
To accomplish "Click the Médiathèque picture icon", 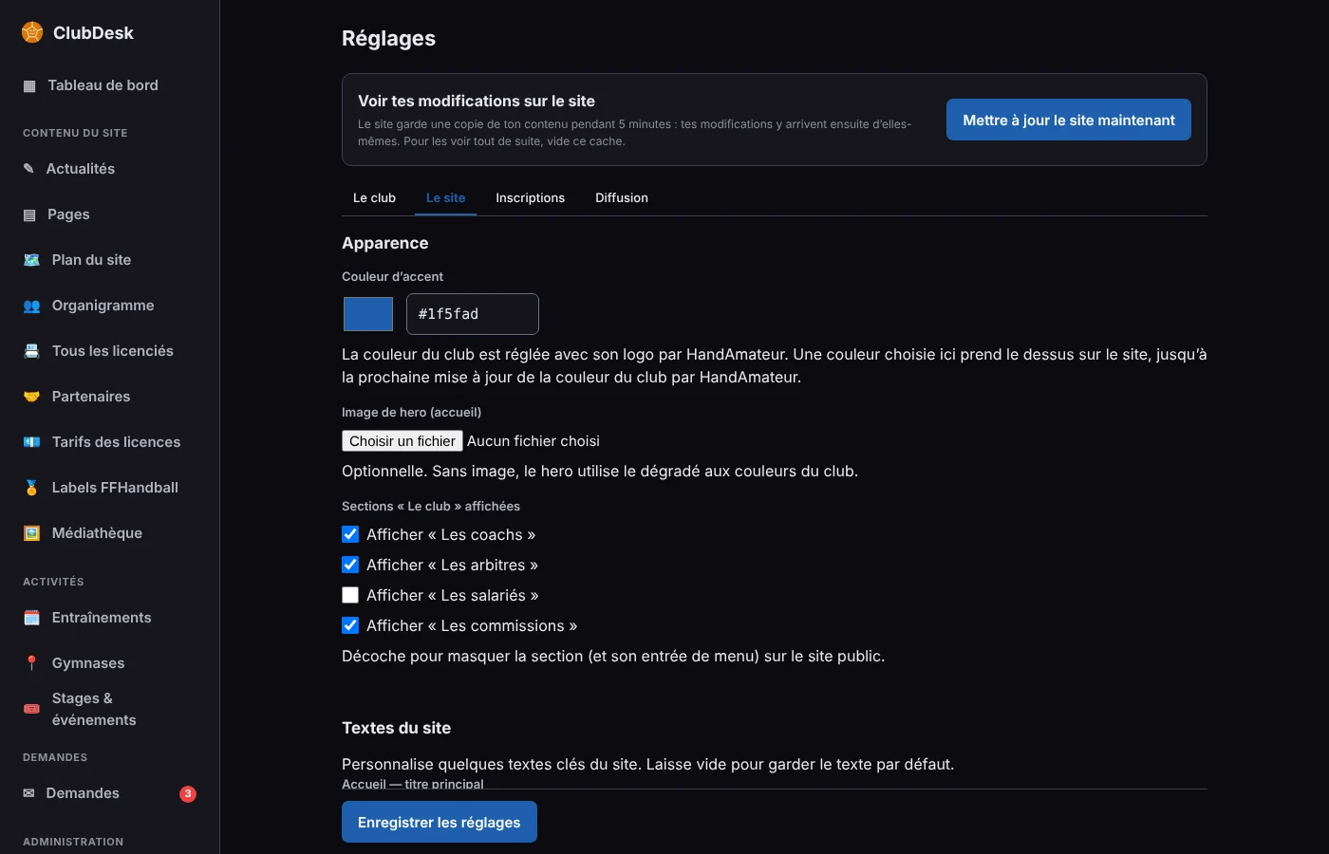I will 31,533.
